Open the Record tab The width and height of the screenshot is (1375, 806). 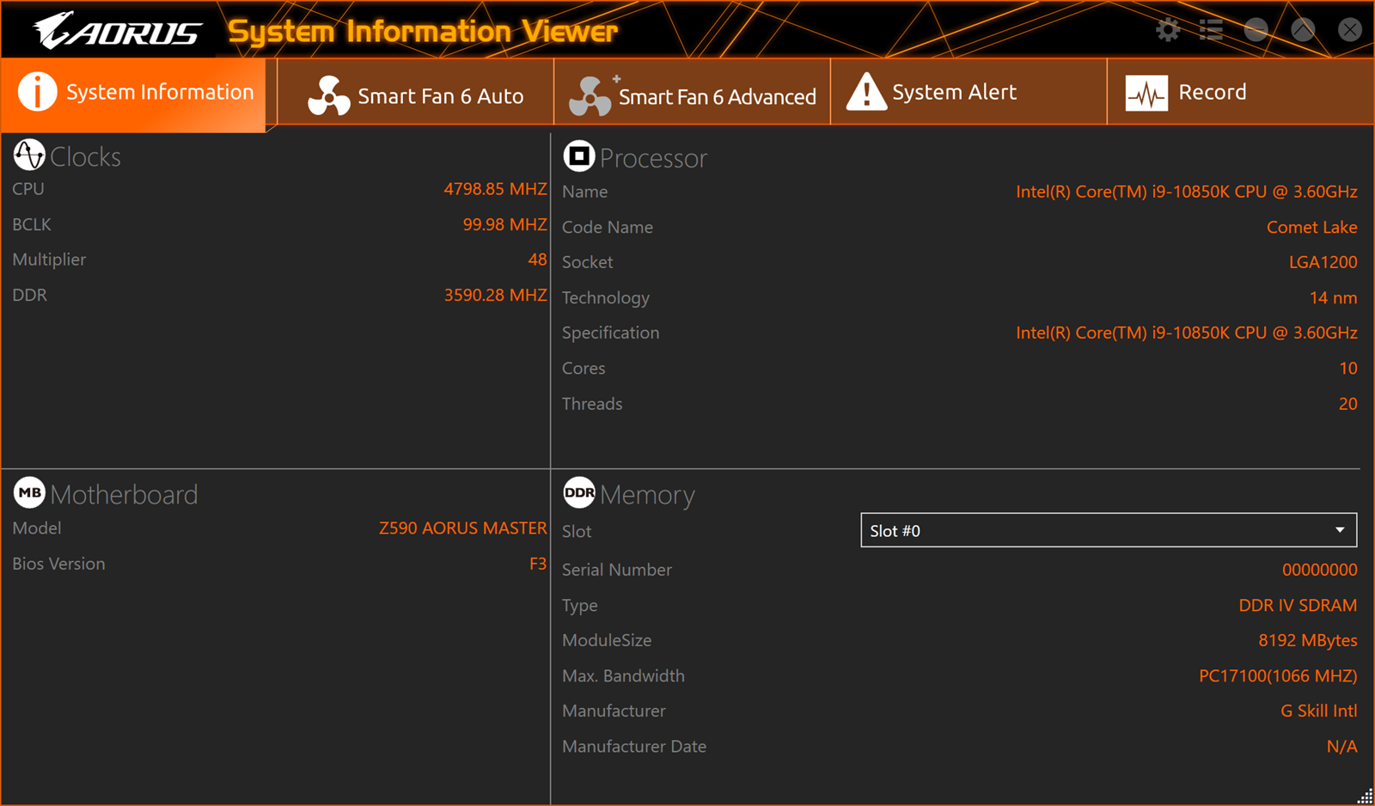tap(1240, 92)
